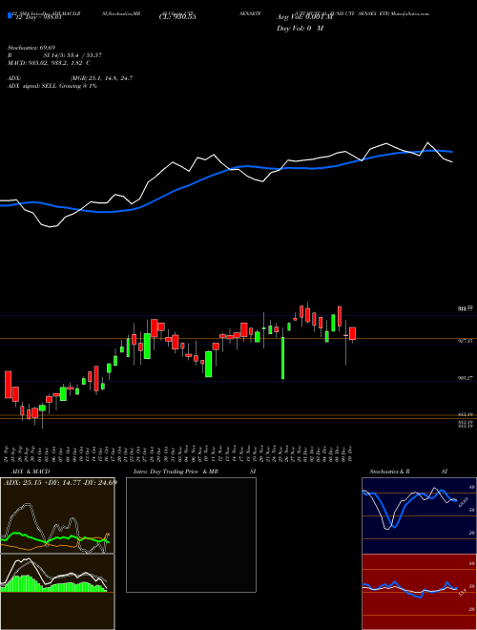The width and height of the screenshot is (477, 630).
Task: Click the empty intraday trading price chart box
Action: coord(191,535)
